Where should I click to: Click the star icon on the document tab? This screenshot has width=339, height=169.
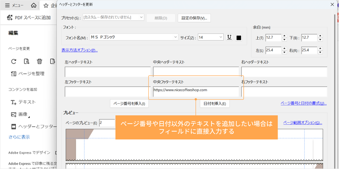(x=46, y=5)
